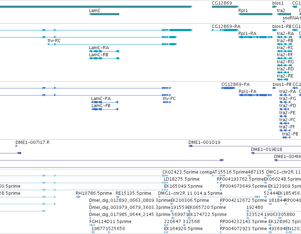Click the blos1 gene label
This screenshot has height=234, width=301.
pos(278,3)
